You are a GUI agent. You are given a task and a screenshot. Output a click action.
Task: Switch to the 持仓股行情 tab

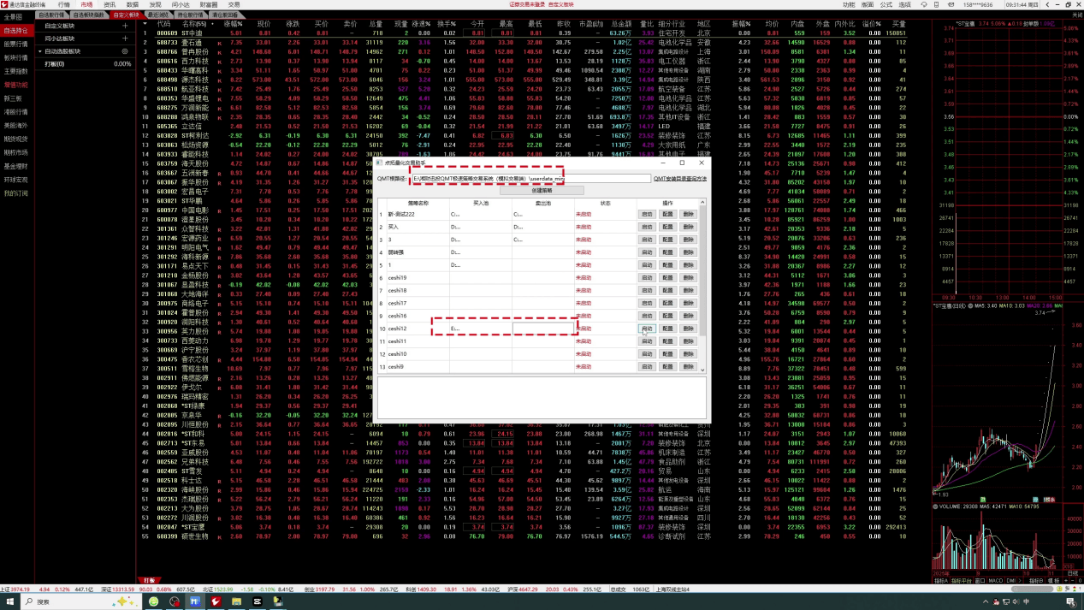192,15
